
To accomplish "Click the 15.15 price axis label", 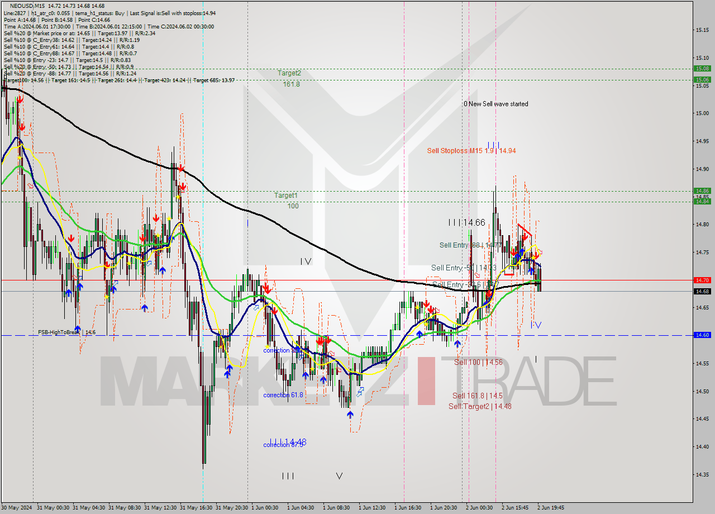I will [x=702, y=30].
